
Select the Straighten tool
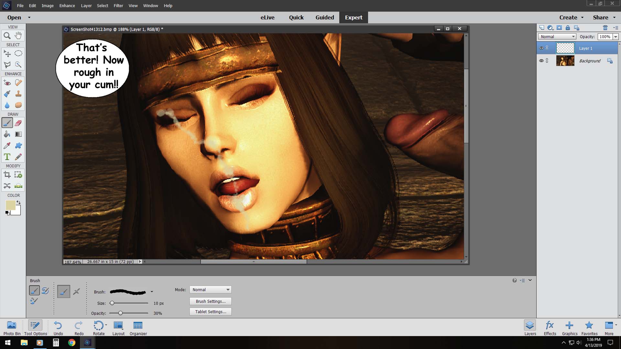[18, 186]
